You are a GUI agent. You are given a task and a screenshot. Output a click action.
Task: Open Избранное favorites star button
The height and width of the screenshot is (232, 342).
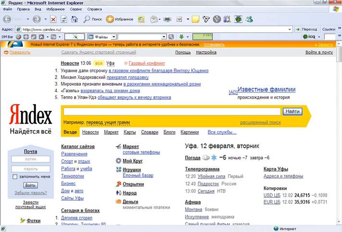(120, 19)
